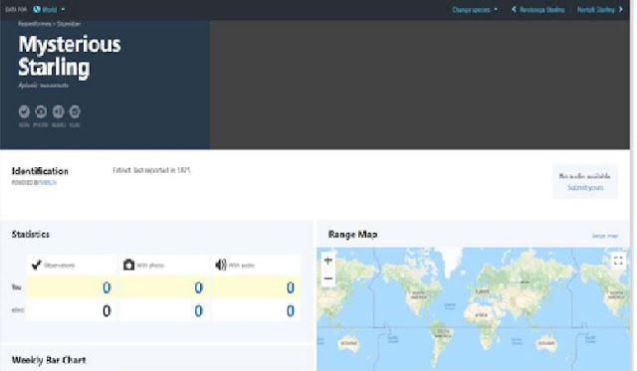Open the Merlin link under Identification
This screenshot has width=637, height=371.
coord(48,183)
